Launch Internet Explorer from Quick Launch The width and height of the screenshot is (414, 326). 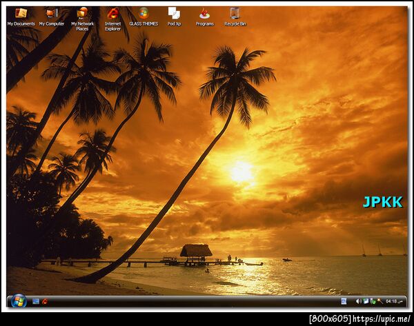click(x=45, y=301)
